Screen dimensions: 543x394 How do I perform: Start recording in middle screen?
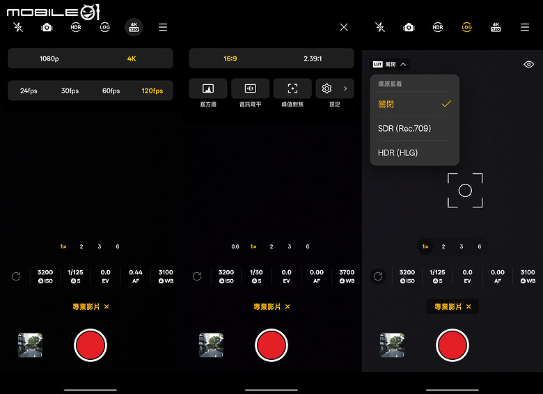(271, 345)
